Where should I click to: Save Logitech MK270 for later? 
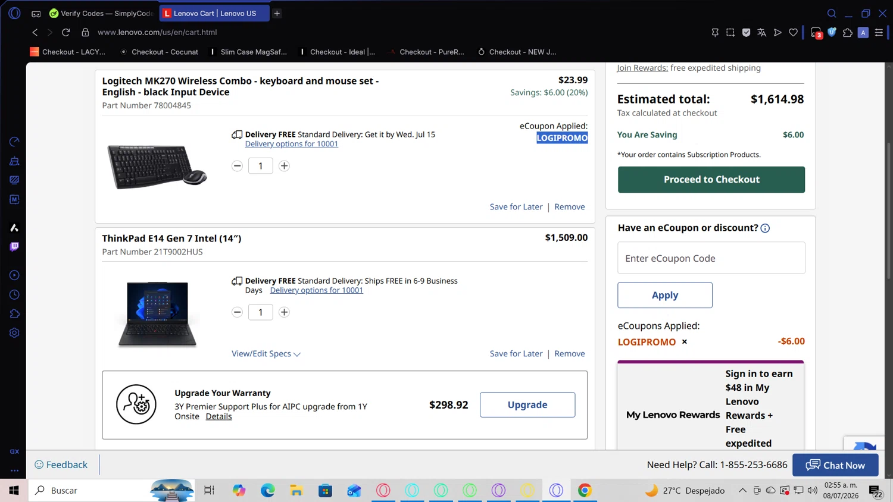tap(516, 207)
